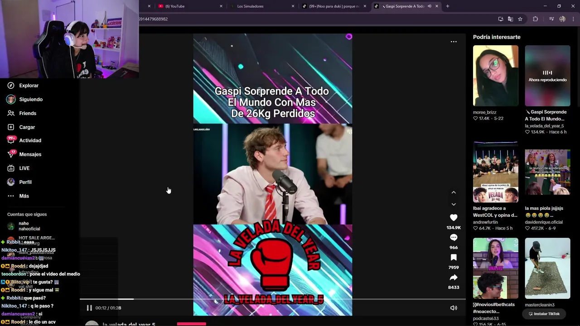
Task: Click the 'Cuentas que sigues' label
Action: [x=27, y=214]
